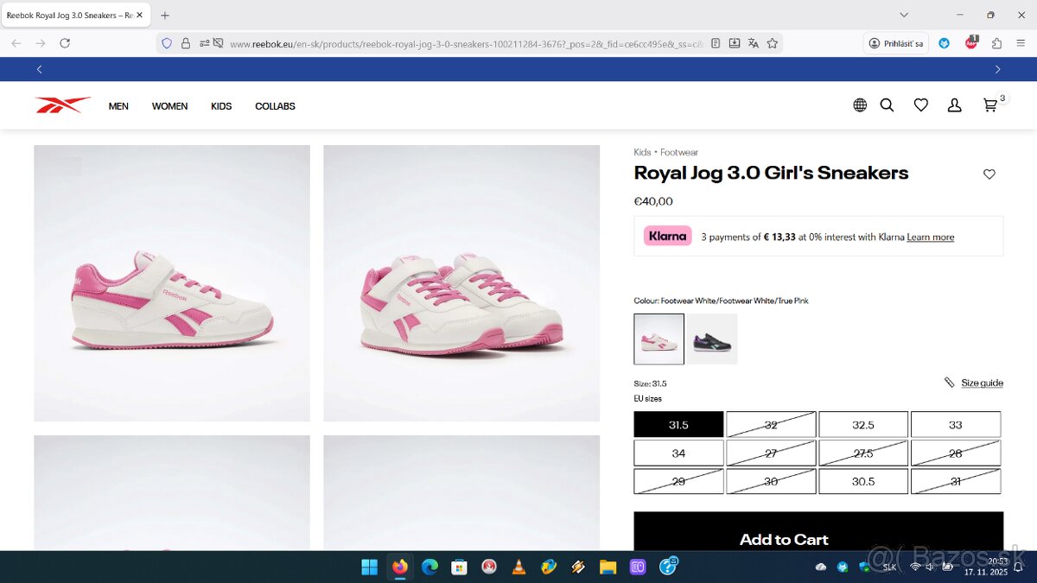
Task: Open the Size guide link
Action: click(982, 383)
